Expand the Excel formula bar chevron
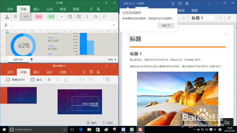Image resolution: width=237 pixels, height=133 pixels. pyautogui.click(x=114, y=25)
